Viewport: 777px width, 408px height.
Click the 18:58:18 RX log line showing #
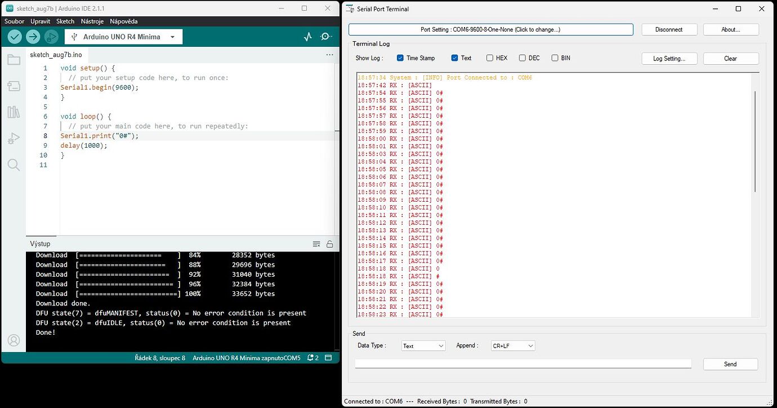[399, 276]
